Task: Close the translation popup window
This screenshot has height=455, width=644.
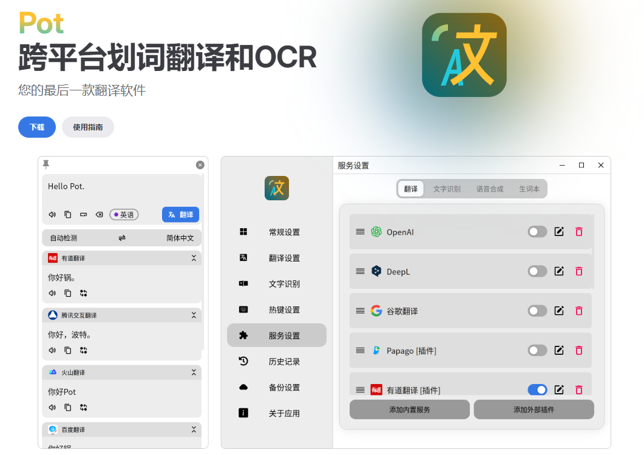Action: click(200, 165)
